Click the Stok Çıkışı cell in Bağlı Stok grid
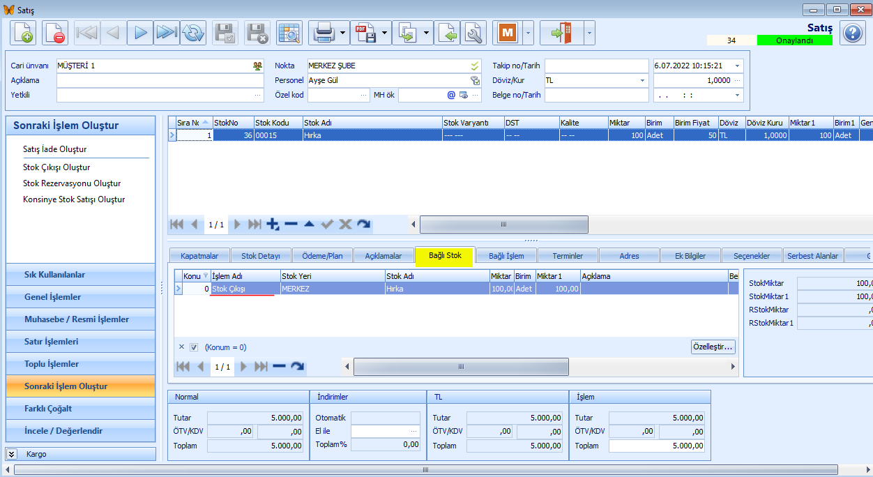Screen dimensions: 873x477 coord(245,289)
